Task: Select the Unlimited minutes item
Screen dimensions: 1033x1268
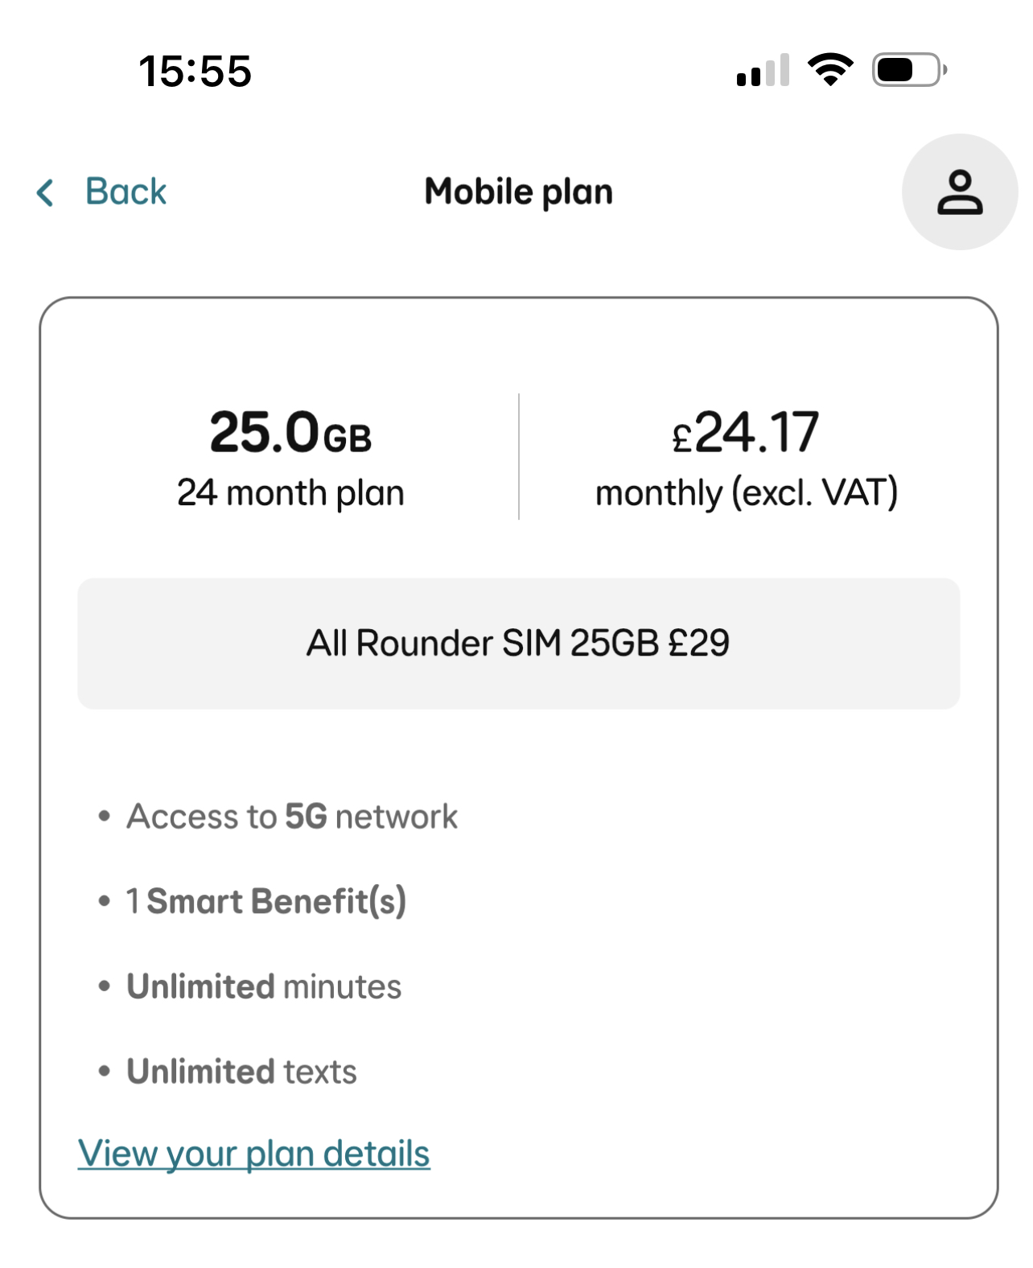Action: coord(264,986)
